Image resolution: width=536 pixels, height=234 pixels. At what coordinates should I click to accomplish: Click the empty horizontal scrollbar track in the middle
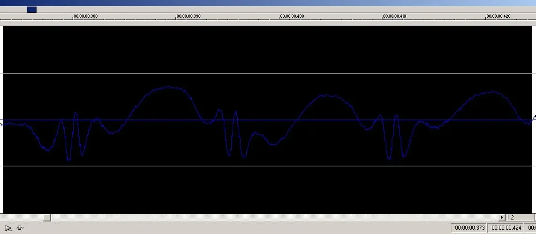tap(272, 218)
